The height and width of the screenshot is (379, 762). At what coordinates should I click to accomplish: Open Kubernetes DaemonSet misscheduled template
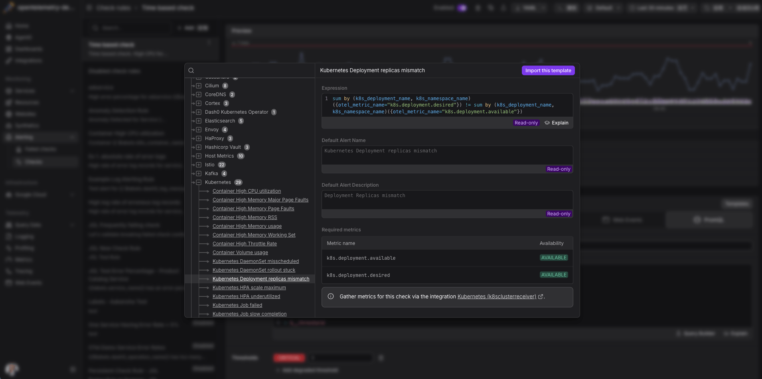point(256,261)
